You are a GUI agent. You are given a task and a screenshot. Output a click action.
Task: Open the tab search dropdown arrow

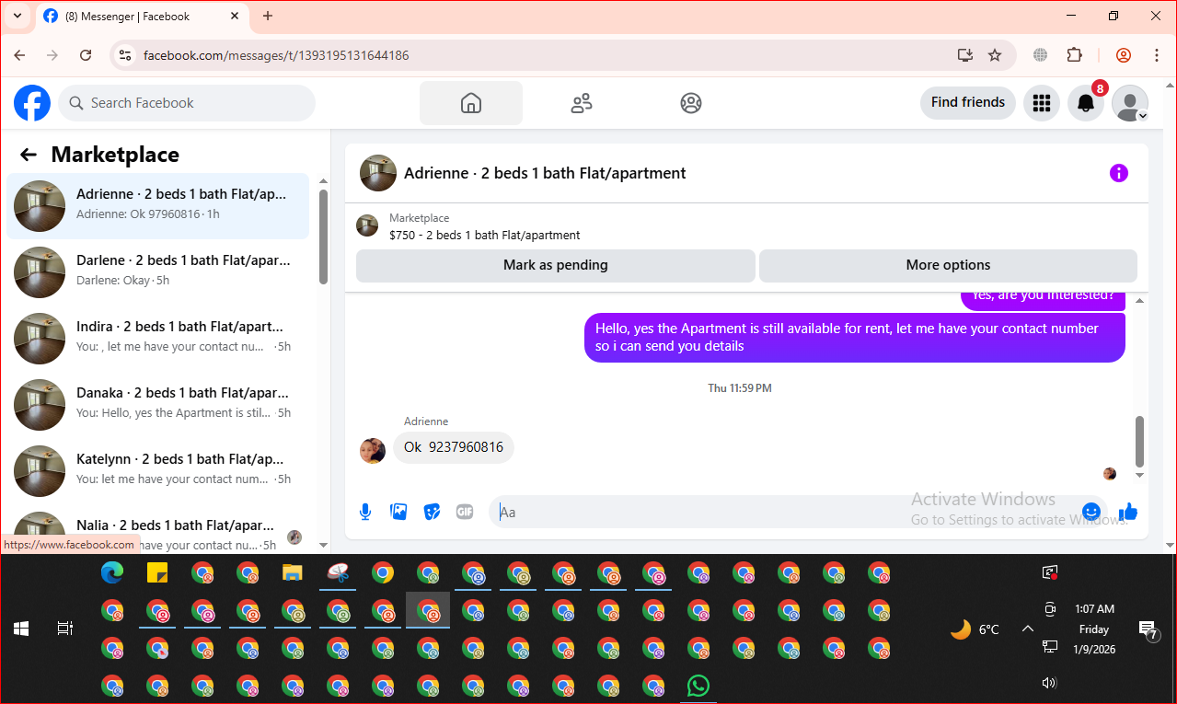tap(17, 16)
